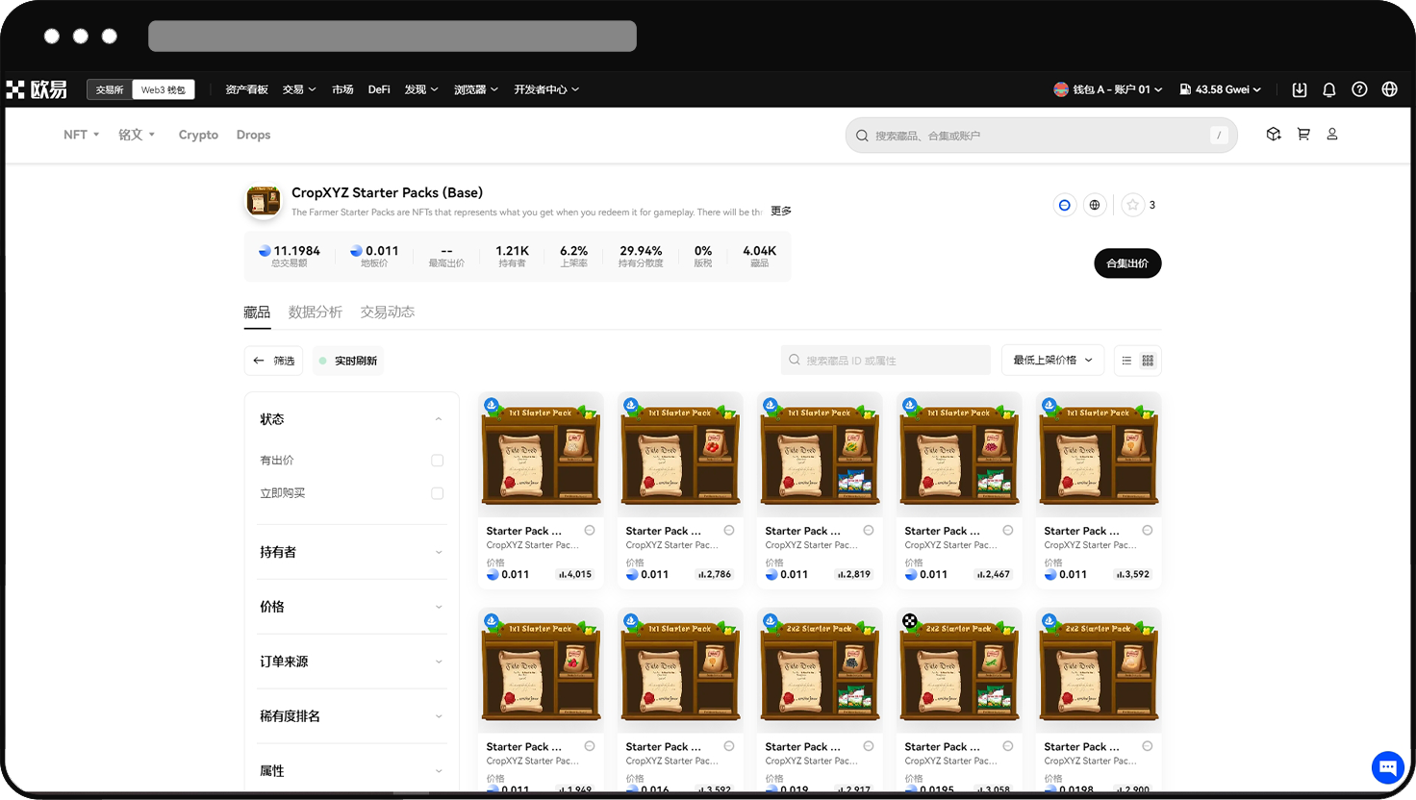
Task: Open the download app icon in top bar
Action: pos(1300,89)
